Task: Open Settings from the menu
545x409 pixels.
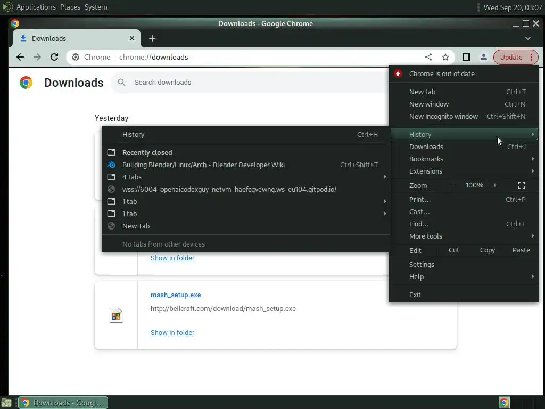Action: tap(464, 264)
